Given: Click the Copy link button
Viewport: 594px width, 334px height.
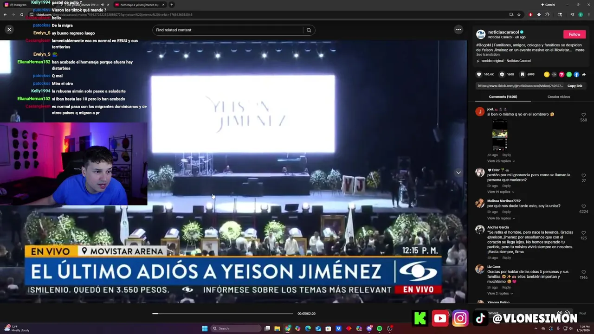Looking at the screenshot, I should tap(575, 86).
